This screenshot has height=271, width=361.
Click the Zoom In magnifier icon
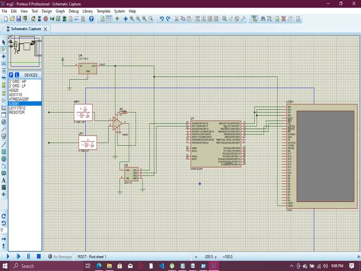coord(132,19)
